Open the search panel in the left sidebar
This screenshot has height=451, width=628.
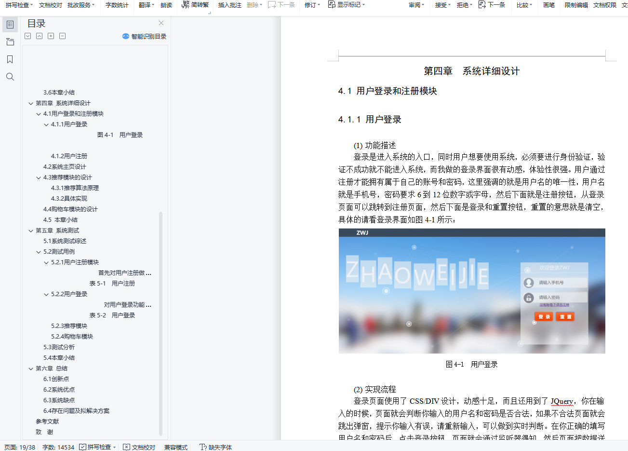click(10, 76)
